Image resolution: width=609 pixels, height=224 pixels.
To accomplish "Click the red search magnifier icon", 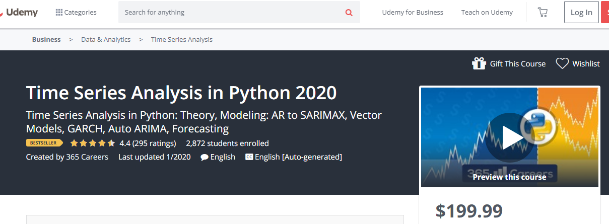I will (349, 12).
